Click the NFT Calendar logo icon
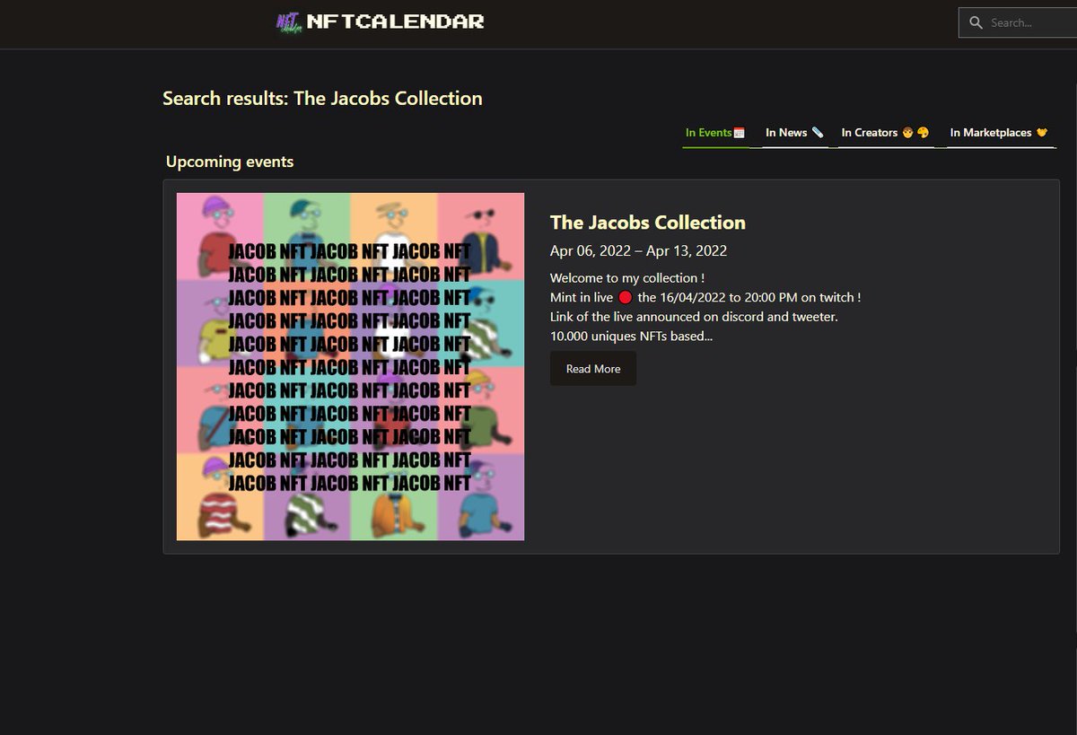1077x735 pixels. click(x=289, y=22)
